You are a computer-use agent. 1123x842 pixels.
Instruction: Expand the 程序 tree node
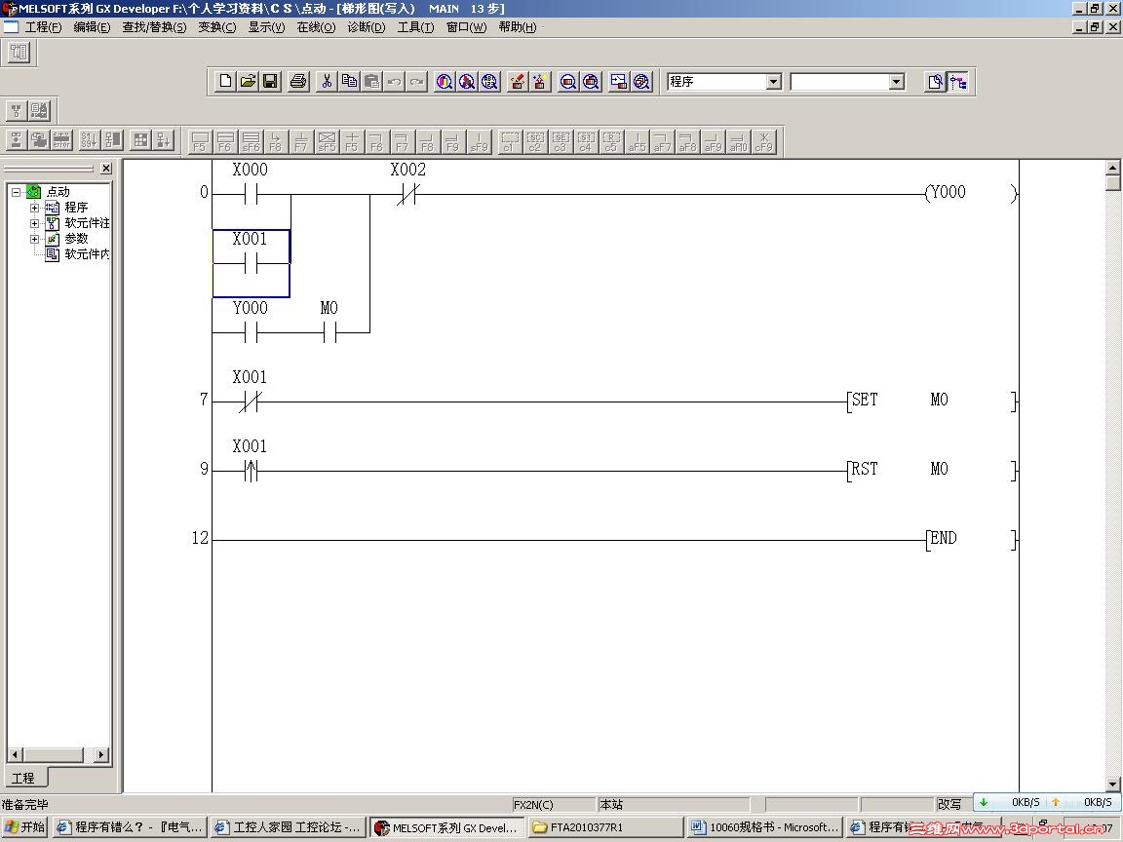(x=34, y=208)
